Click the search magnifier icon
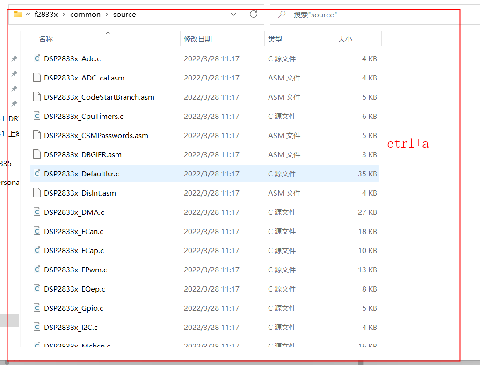Viewport: 480px width, 365px height. pos(281,14)
